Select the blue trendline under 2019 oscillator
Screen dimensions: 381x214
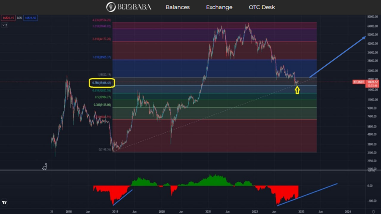tap(122, 197)
